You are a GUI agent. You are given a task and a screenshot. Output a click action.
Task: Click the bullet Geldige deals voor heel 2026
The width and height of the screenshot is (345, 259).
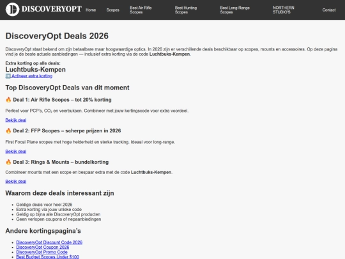click(44, 205)
